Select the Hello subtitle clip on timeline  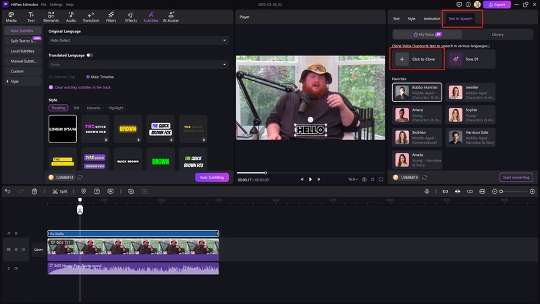tap(133, 234)
